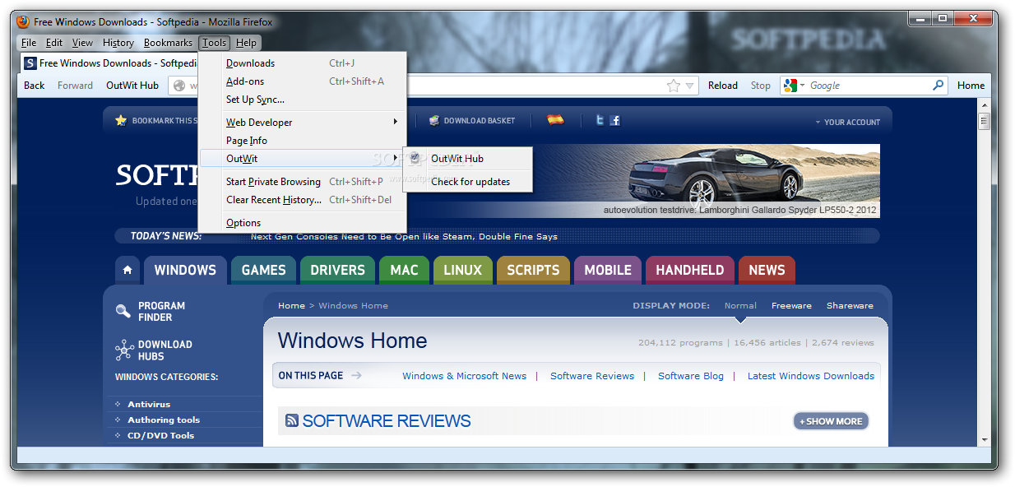This screenshot has width=1015, height=487.
Task: Click the Softpedia favicon on the tab
Action: pyautogui.click(x=30, y=63)
